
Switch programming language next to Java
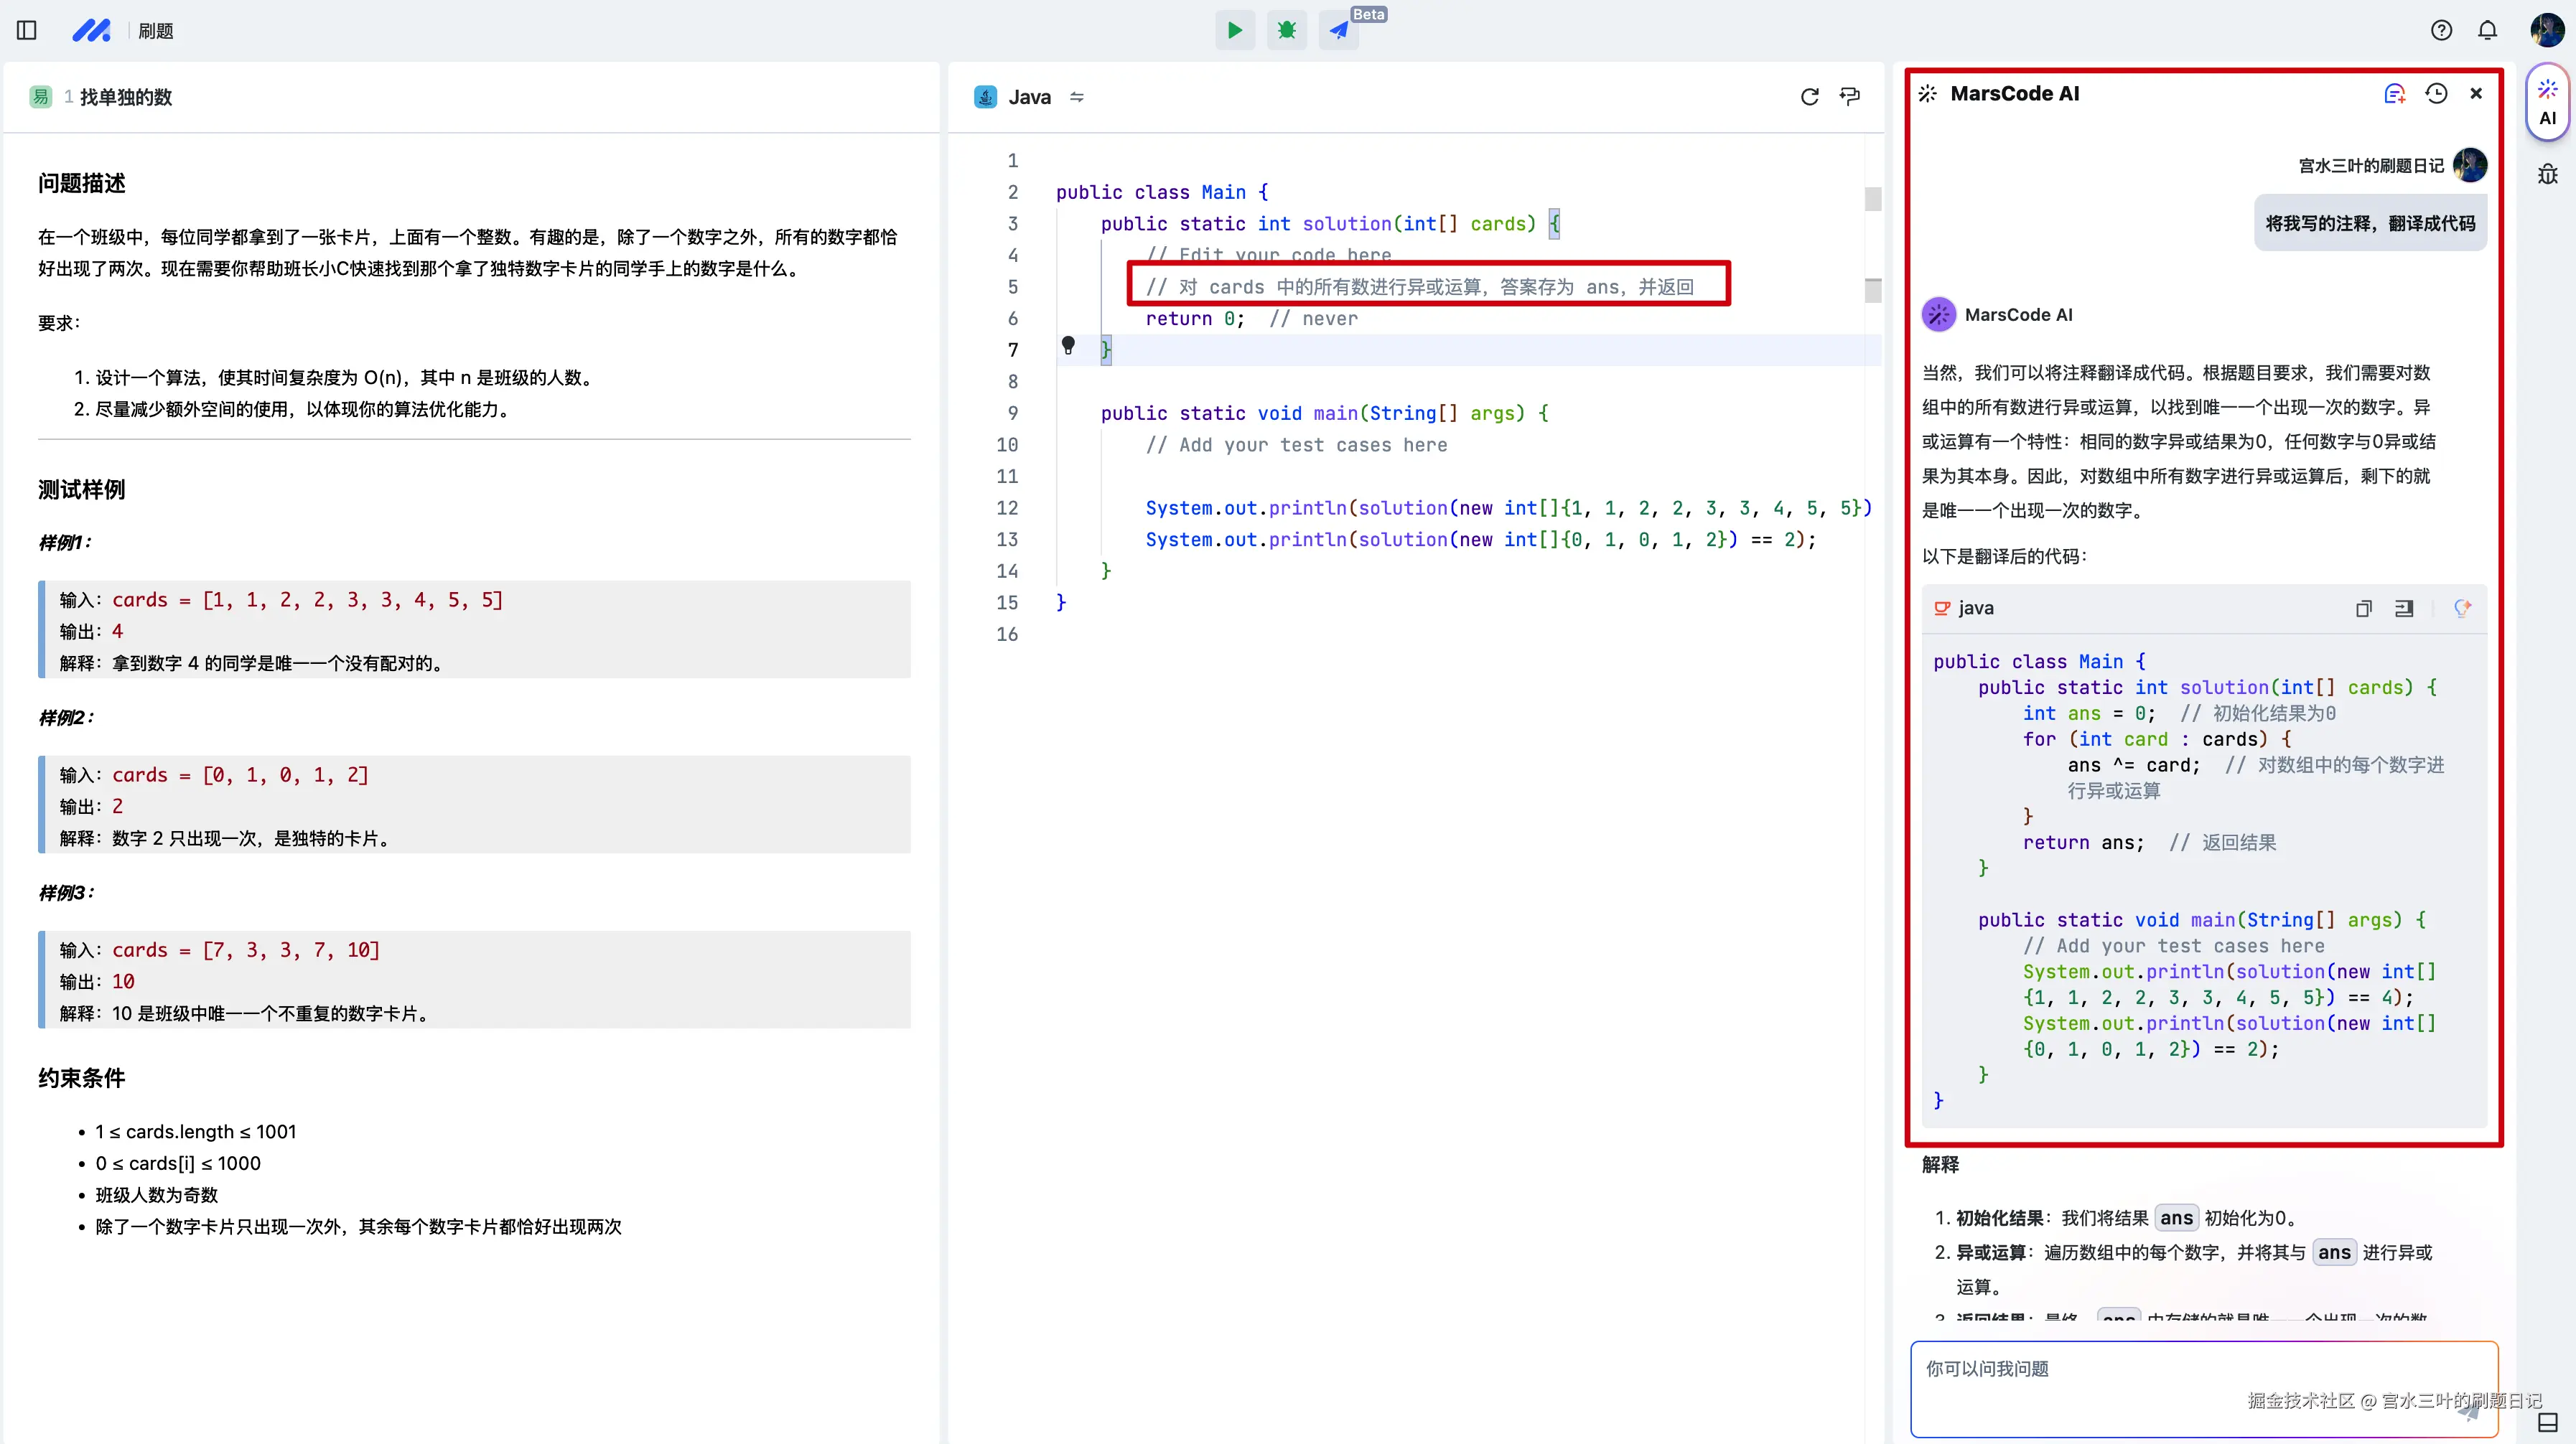point(1077,97)
